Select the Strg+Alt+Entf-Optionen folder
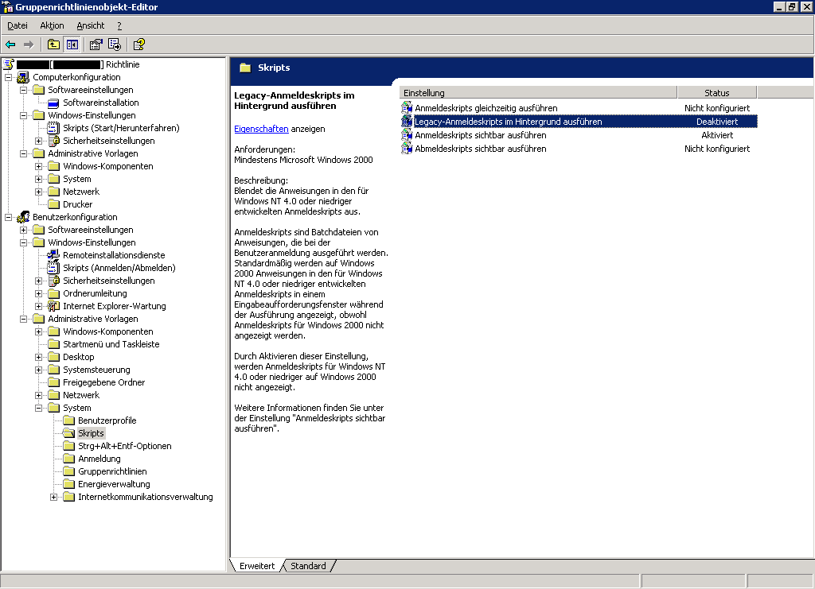This screenshot has width=815, height=589. point(125,446)
